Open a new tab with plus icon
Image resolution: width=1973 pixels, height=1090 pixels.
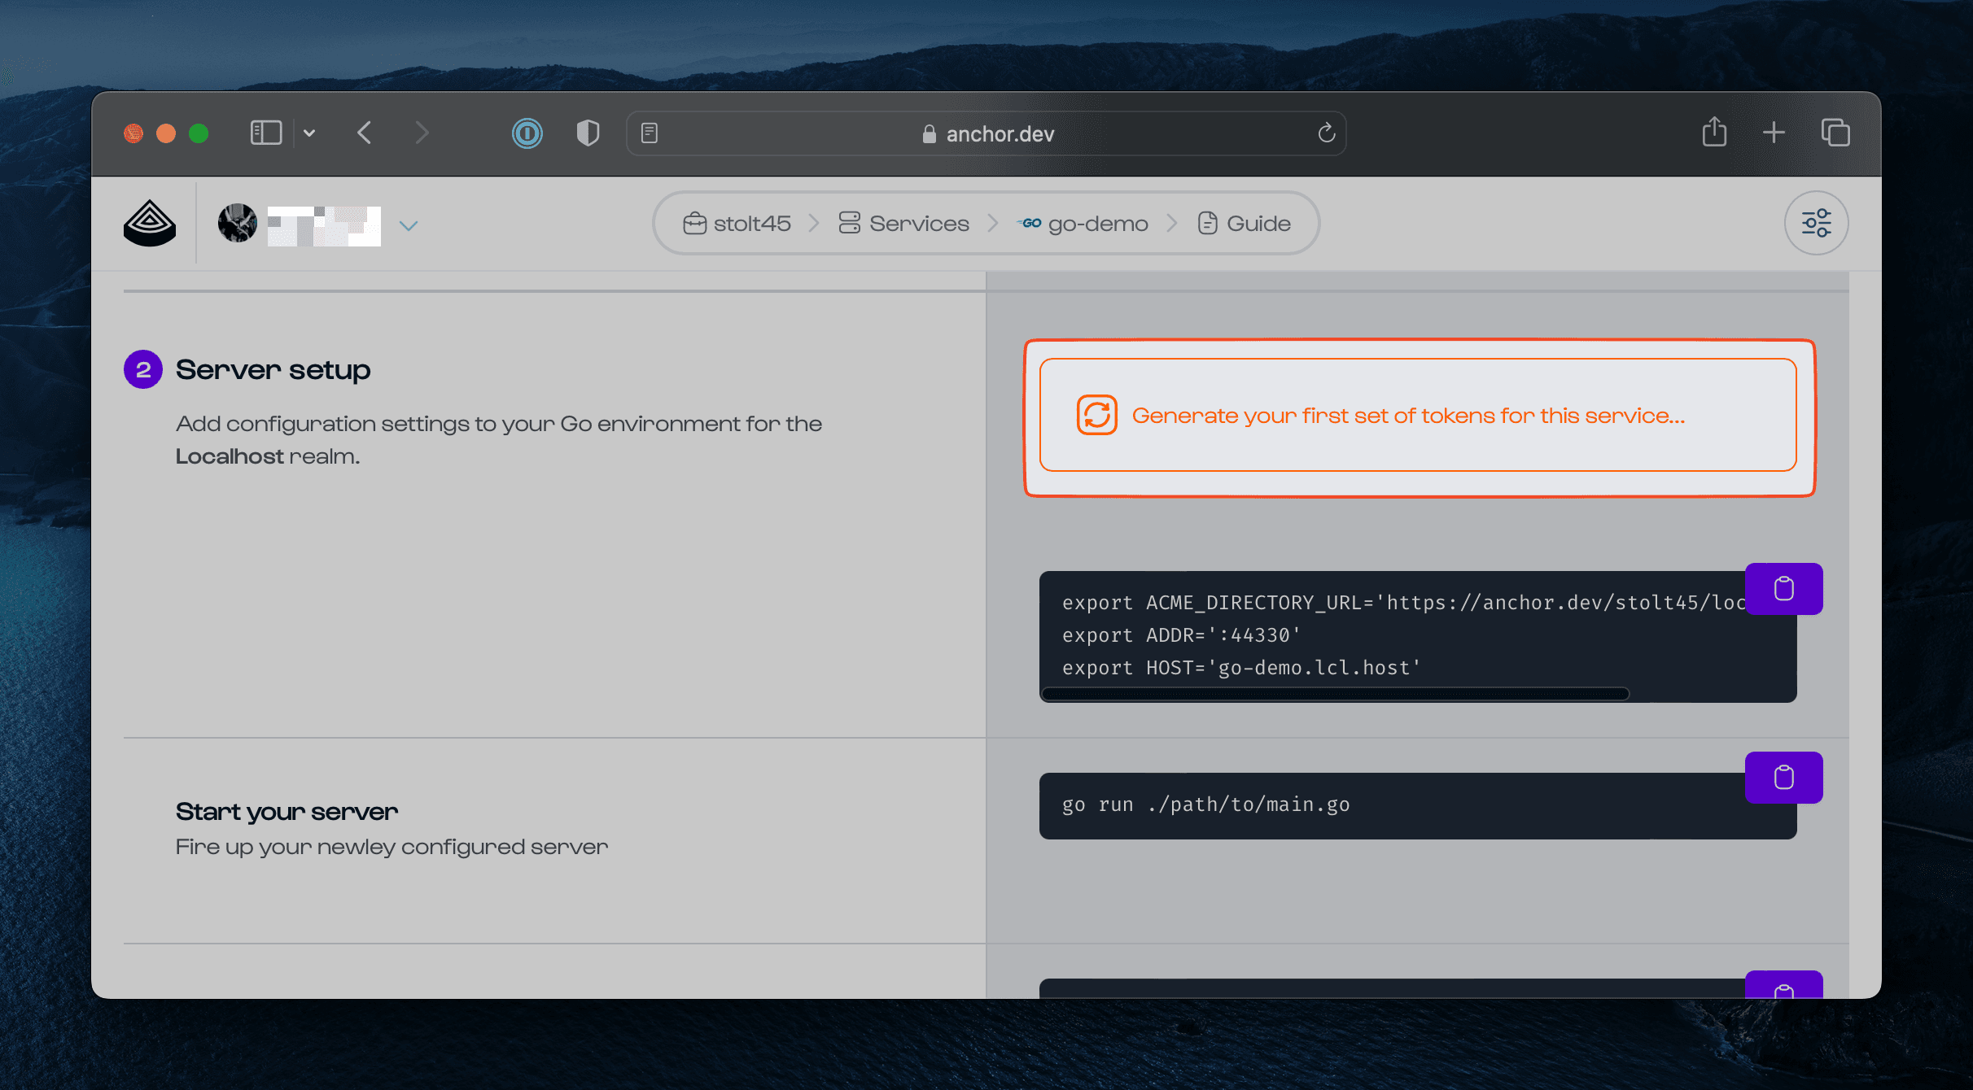[1774, 133]
